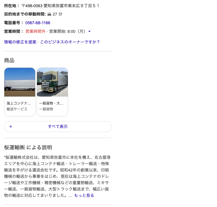Screen dimensions: 217x207
Task: Click the 所在地： label
Action: pyautogui.click(x=12, y=6)
